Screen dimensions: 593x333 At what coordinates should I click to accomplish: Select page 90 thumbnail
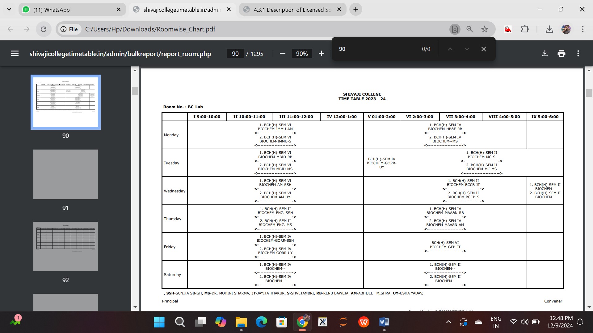(65, 102)
